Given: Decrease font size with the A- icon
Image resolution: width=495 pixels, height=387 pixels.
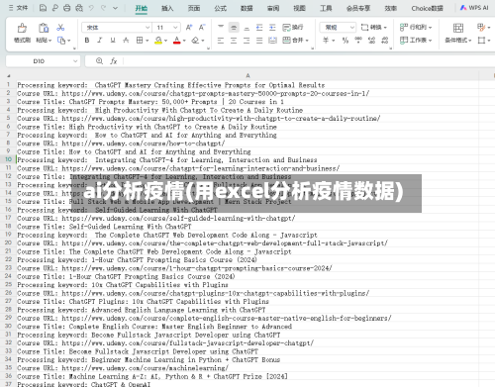Looking at the screenshot, I should pos(202,28).
